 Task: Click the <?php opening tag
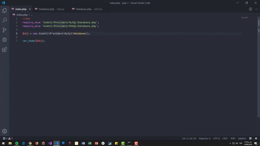click(x=26, y=19)
